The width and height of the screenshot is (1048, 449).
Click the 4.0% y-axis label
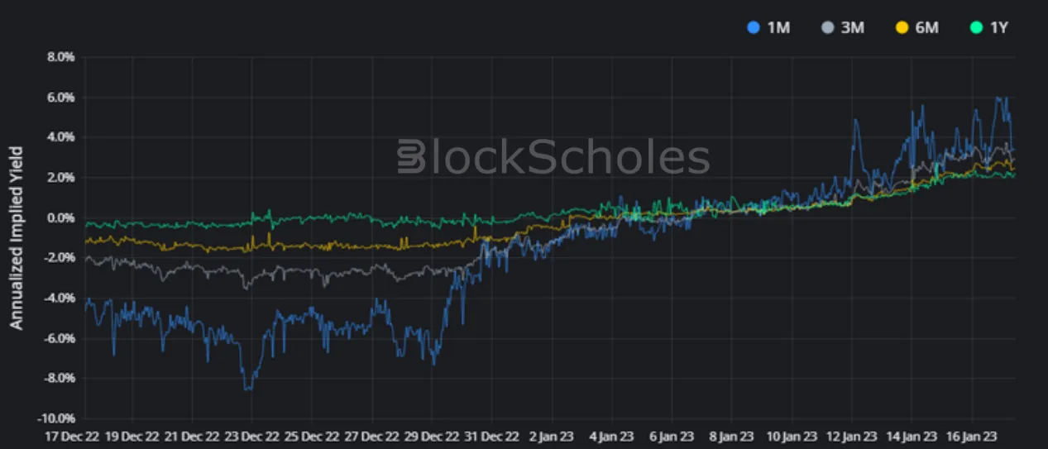click(x=60, y=137)
